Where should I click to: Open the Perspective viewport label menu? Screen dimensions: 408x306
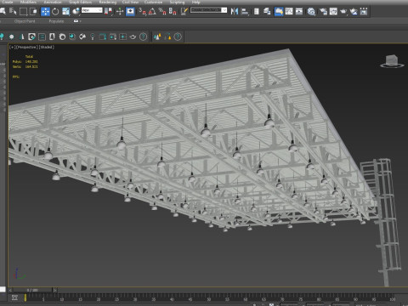click(x=26, y=47)
